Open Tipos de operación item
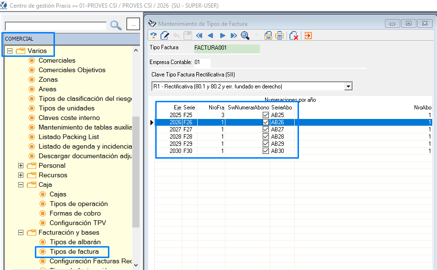Image resolution: width=437 pixels, height=270 pixels. 79,204
